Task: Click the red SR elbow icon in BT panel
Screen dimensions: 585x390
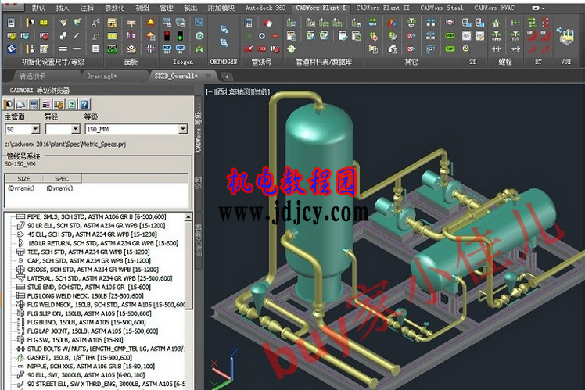Action: (545, 36)
